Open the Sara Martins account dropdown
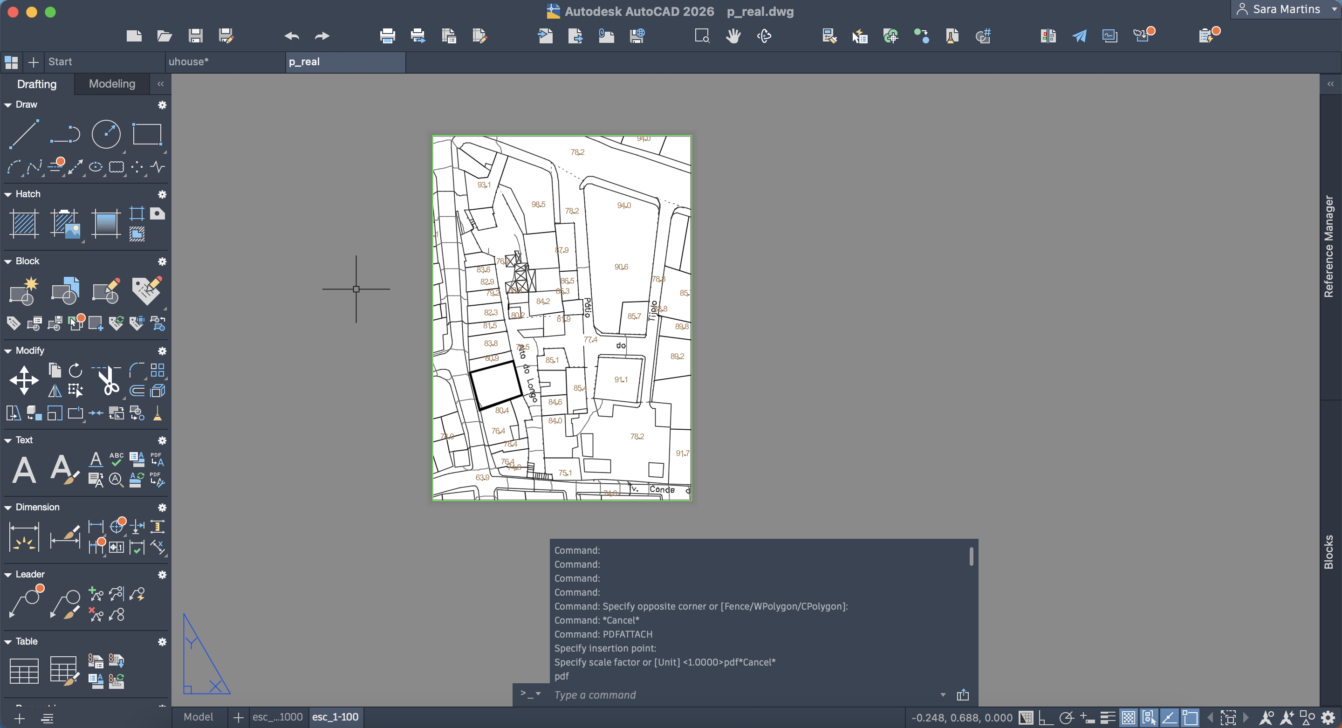The height and width of the screenshot is (728, 1342). coord(1286,9)
